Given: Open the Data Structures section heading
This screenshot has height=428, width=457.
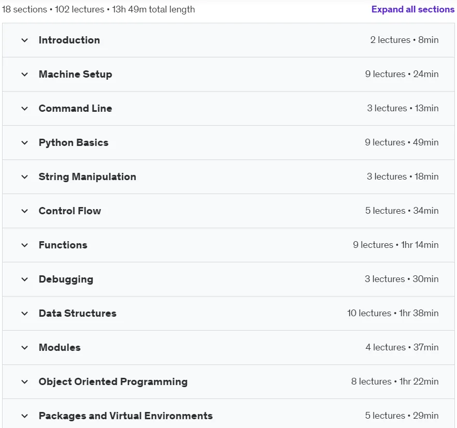Looking at the screenshot, I should click(78, 313).
